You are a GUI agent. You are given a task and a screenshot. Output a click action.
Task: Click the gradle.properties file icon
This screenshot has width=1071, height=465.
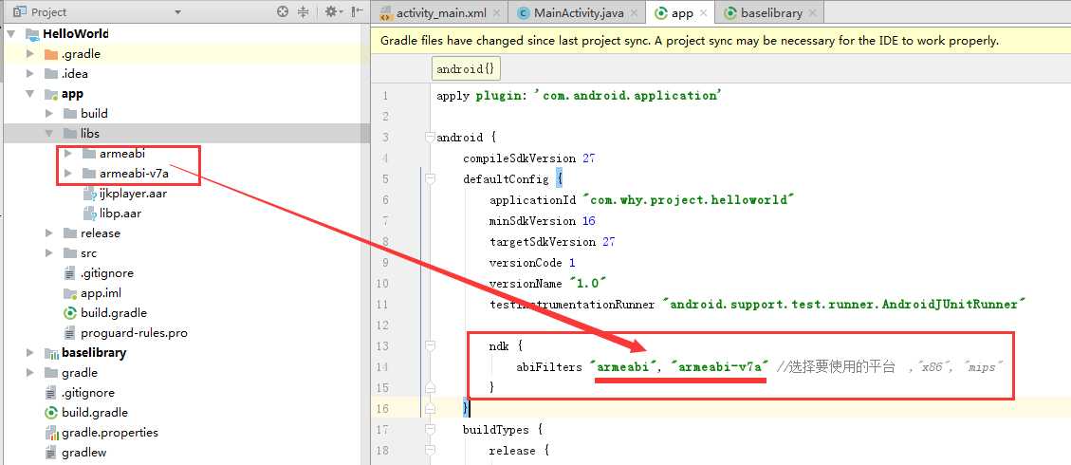51,433
